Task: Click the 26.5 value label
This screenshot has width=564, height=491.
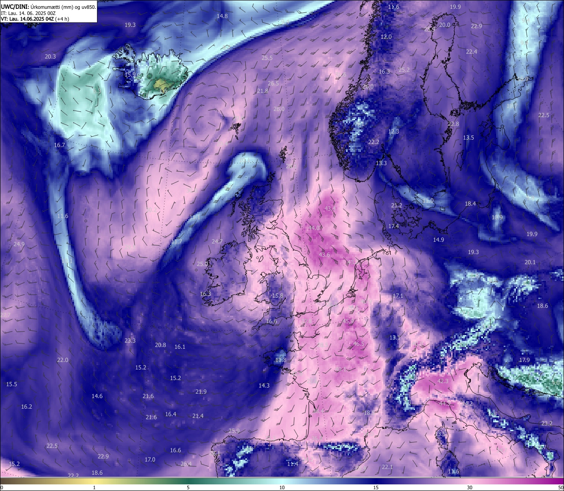Action: (x=273, y=83)
